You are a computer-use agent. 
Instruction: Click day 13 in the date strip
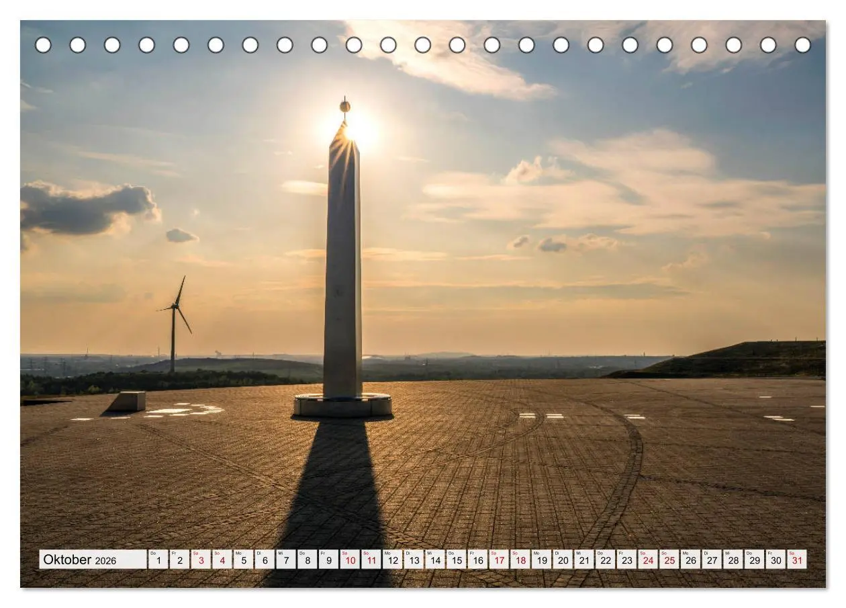pyautogui.click(x=414, y=559)
